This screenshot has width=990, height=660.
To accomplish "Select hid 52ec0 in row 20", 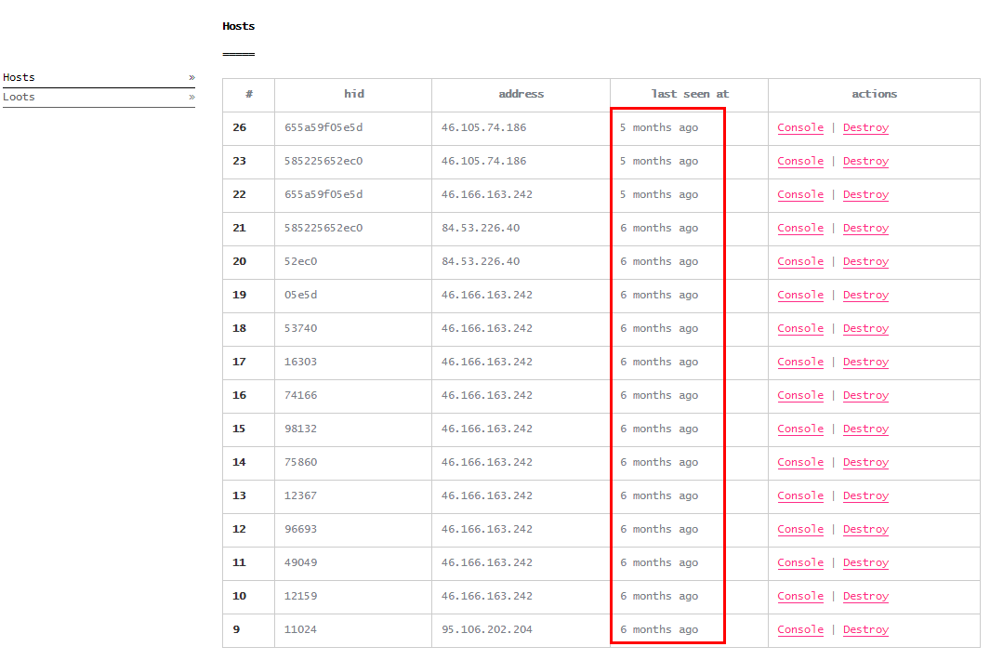I will [300, 261].
